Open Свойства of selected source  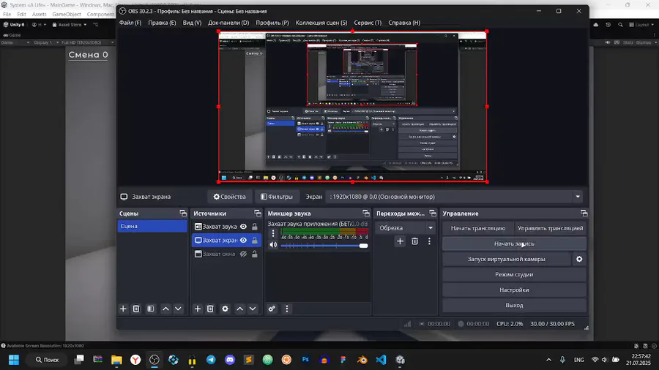229,197
